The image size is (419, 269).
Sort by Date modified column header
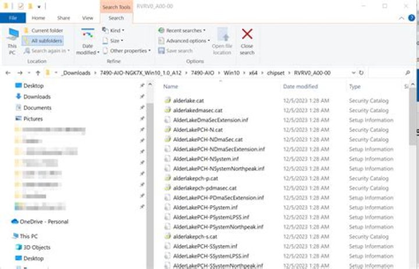point(300,86)
